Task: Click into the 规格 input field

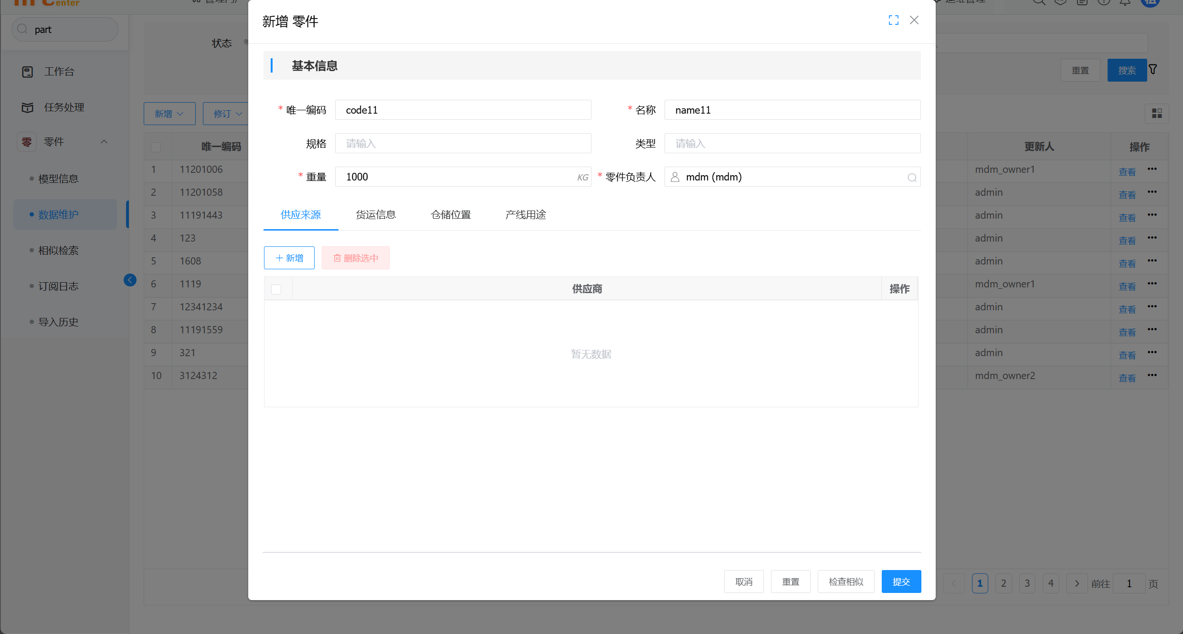Action: (463, 143)
